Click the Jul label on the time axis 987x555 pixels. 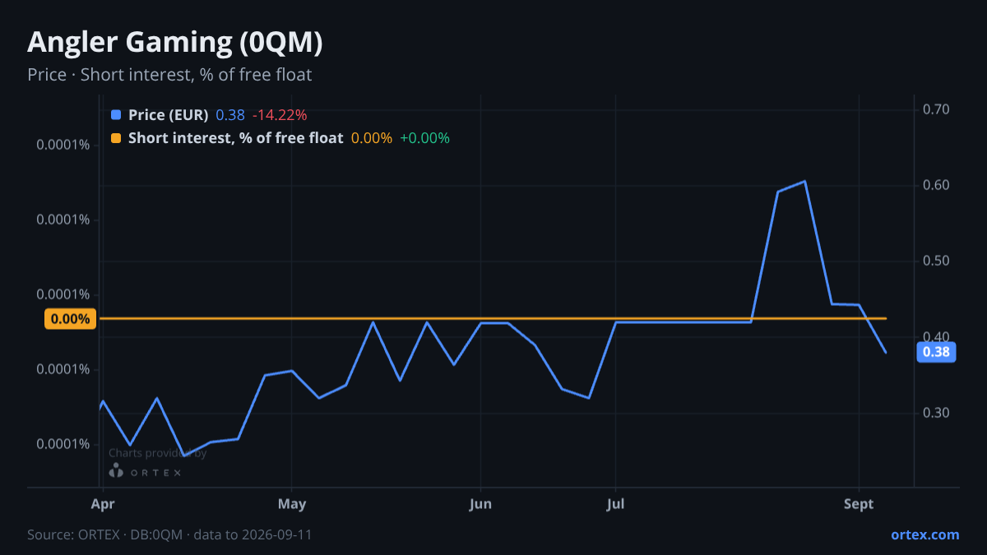click(x=615, y=504)
